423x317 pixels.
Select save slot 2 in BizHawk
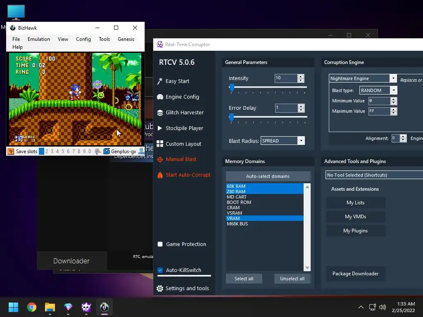coord(47,151)
